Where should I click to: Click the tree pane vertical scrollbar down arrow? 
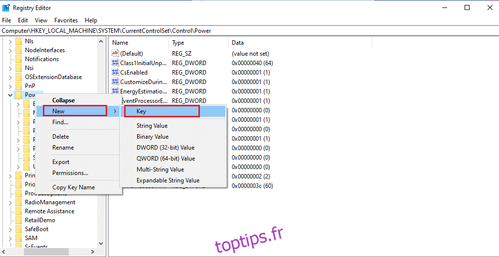(x=101, y=244)
